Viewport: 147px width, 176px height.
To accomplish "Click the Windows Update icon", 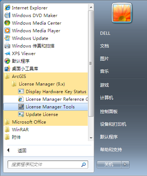I will (x=7, y=38).
